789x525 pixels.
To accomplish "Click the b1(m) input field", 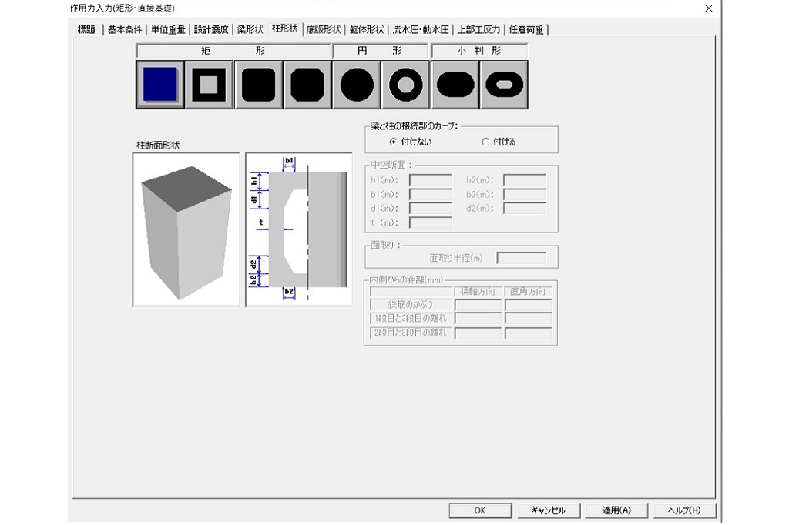I will [x=430, y=194].
